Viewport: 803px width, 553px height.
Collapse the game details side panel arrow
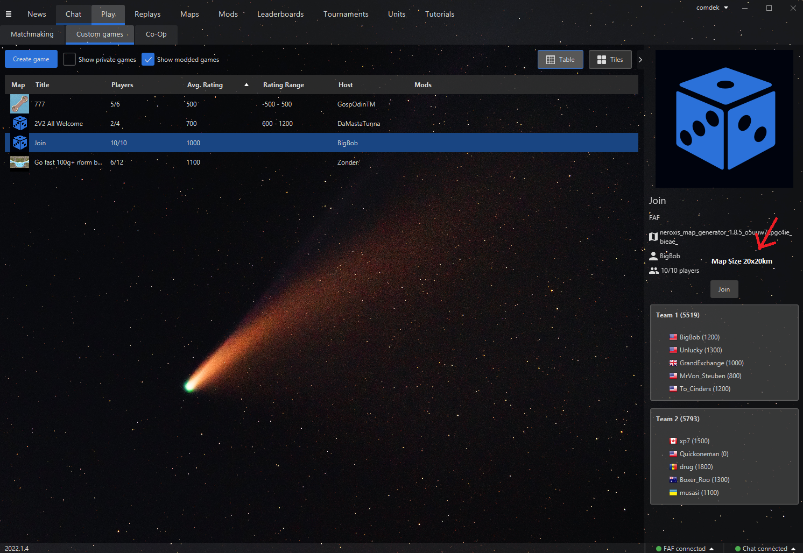coord(640,60)
